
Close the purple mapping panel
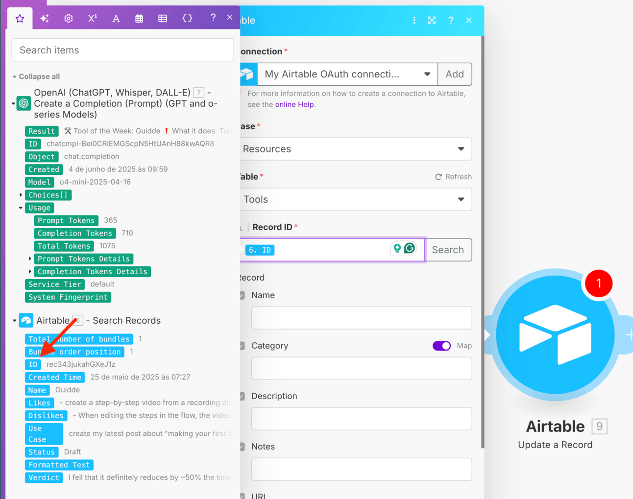[x=230, y=18]
